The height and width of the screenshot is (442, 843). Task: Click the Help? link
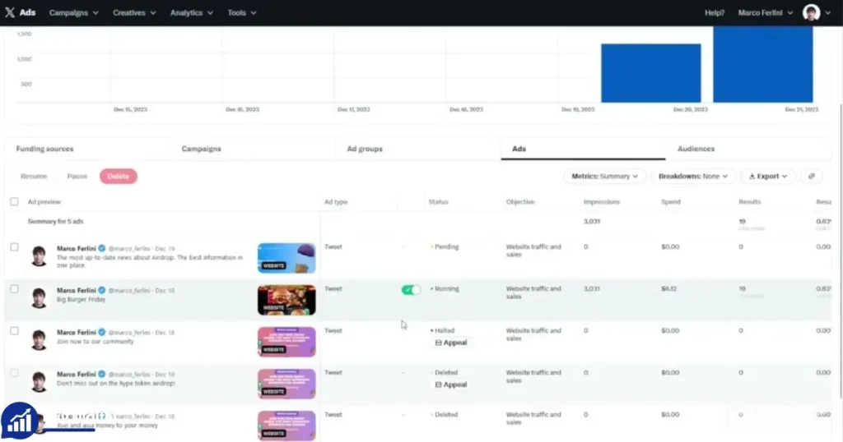pyautogui.click(x=715, y=12)
